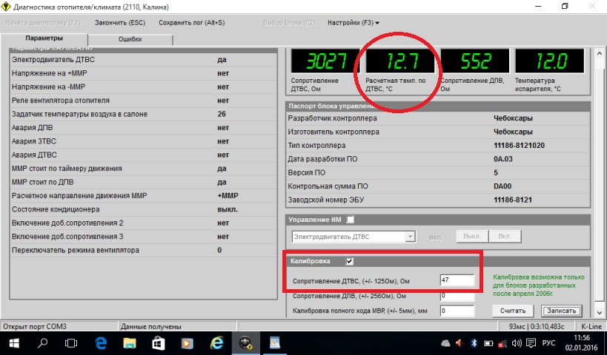Image resolution: width=607 pixels, height=355 pixels.
Task: Switch to the Ошибки tab
Action: (x=130, y=39)
